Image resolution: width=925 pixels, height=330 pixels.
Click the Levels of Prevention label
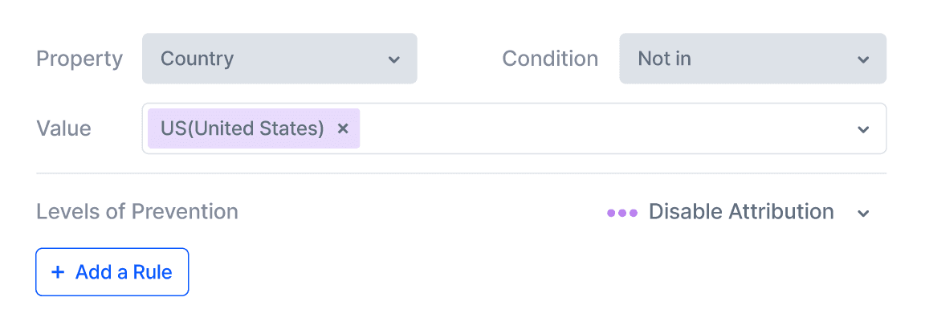[137, 212]
